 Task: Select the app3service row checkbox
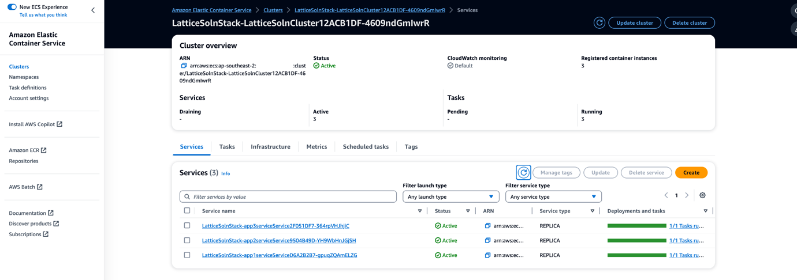pyautogui.click(x=187, y=225)
